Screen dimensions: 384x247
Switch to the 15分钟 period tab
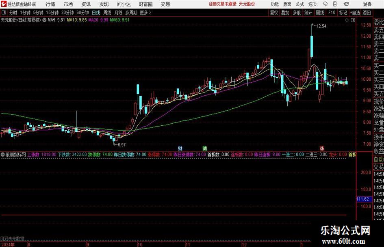point(52,13)
